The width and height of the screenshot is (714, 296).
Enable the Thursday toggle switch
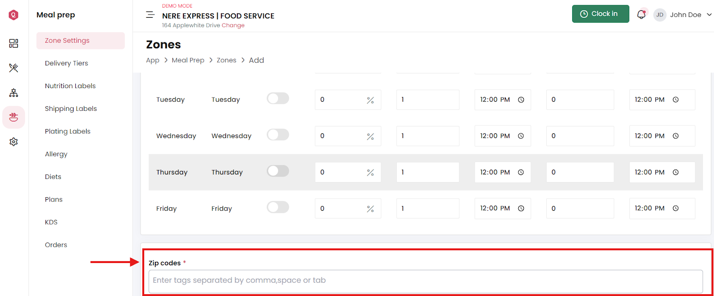(x=278, y=171)
